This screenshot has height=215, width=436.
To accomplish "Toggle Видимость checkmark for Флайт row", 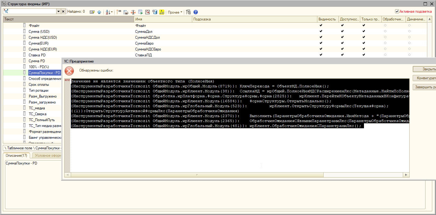I will [x=321, y=26].
